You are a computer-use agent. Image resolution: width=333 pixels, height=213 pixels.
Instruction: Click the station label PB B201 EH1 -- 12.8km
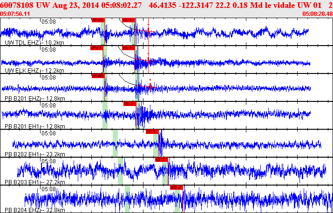[35, 126]
